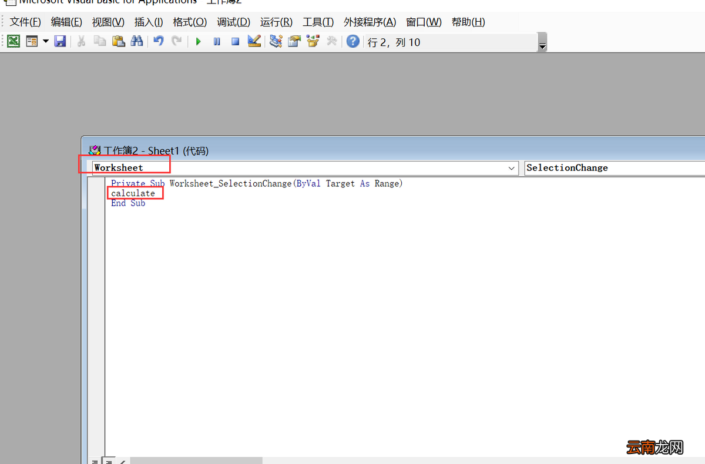Click the 行 2, 列 10 position indicator
This screenshot has height=464, width=705.
point(394,42)
